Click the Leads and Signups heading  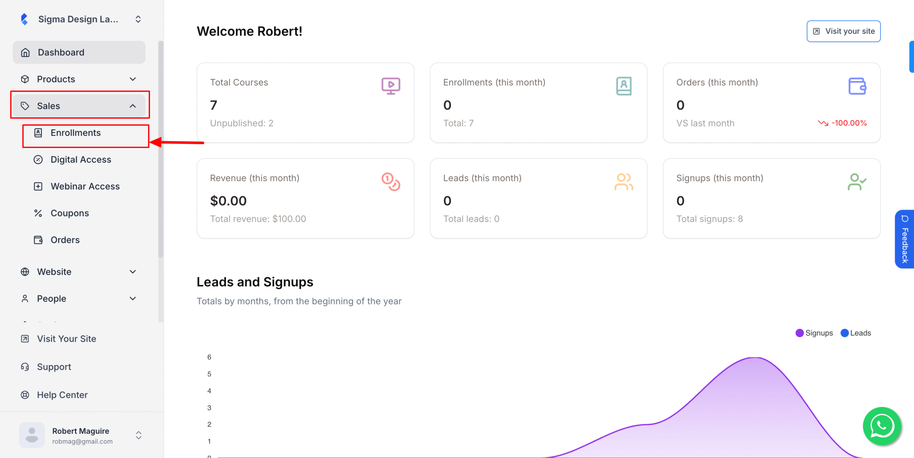(255, 282)
